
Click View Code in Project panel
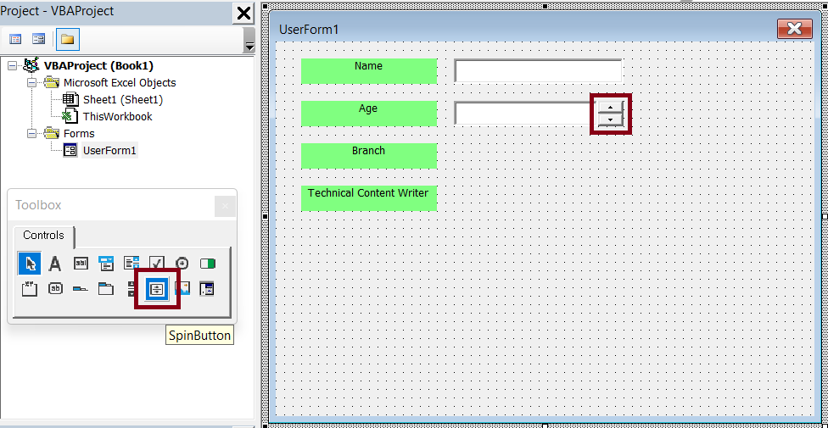tap(16, 39)
